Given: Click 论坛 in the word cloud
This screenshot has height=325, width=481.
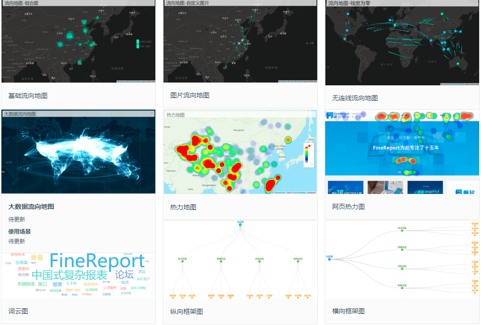Looking at the screenshot, I should point(125,275).
